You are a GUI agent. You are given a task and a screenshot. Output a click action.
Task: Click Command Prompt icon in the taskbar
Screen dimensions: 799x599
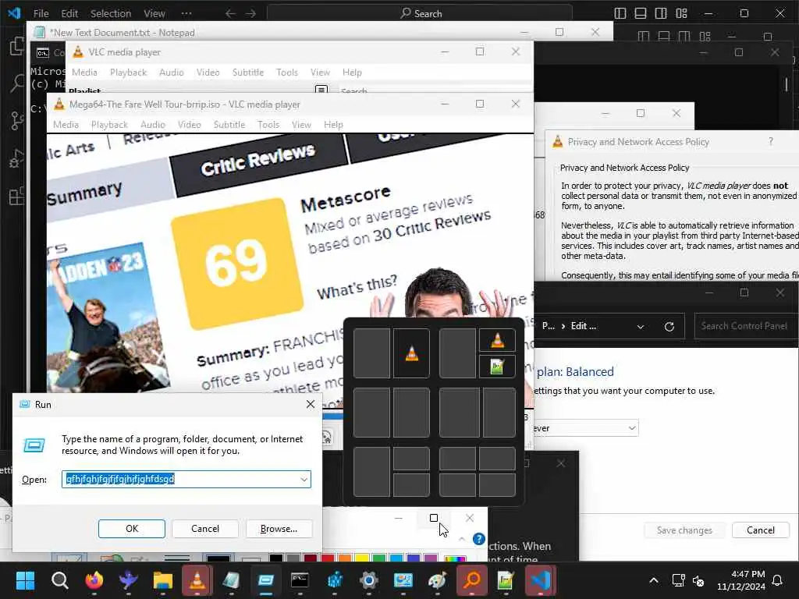point(300,580)
